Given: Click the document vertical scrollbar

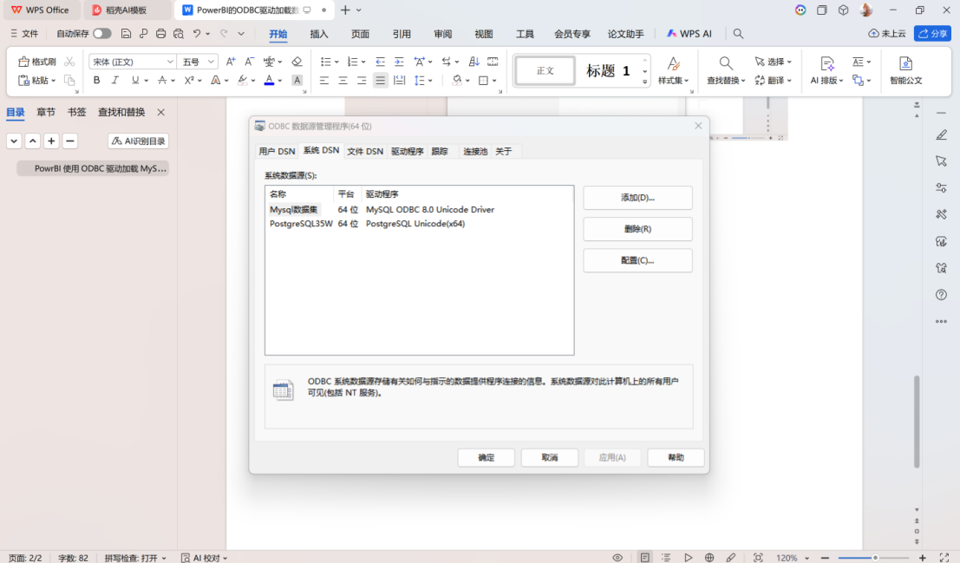Looking at the screenshot, I should click(x=917, y=422).
